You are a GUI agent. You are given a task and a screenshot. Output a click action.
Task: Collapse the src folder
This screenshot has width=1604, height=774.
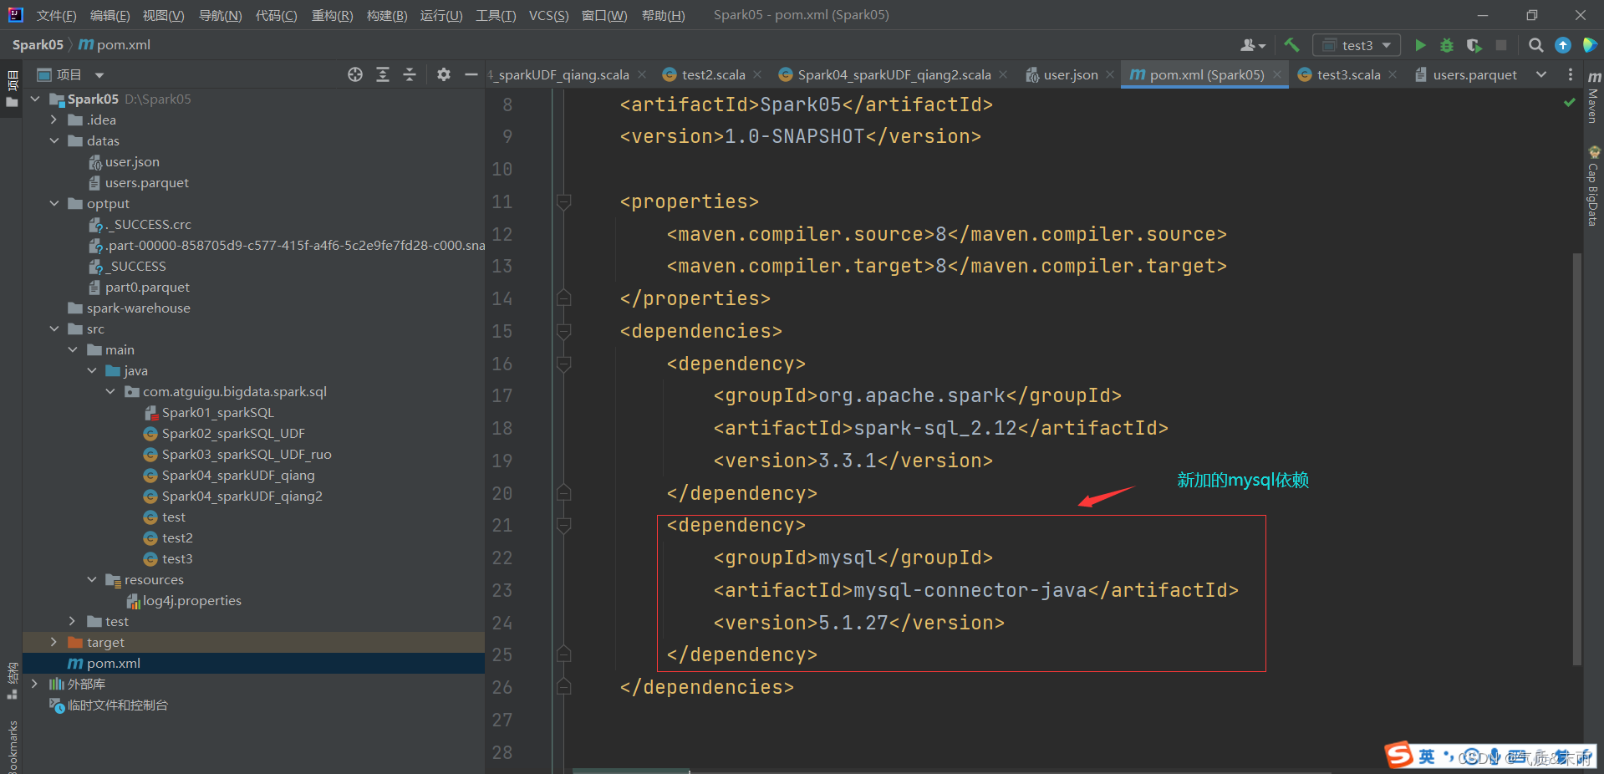(x=54, y=328)
